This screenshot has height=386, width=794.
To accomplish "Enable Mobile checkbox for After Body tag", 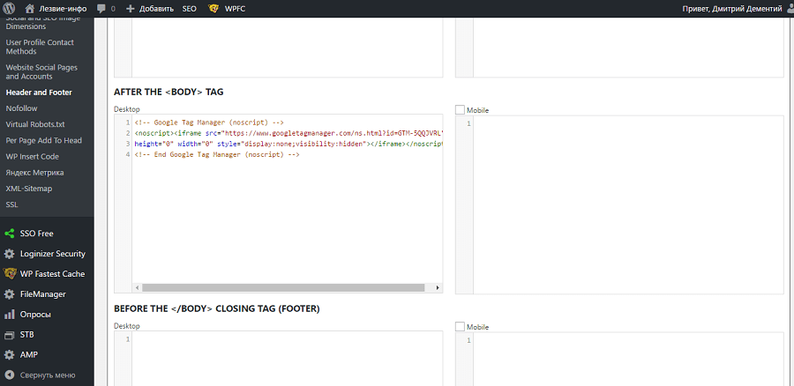I will coord(461,110).
